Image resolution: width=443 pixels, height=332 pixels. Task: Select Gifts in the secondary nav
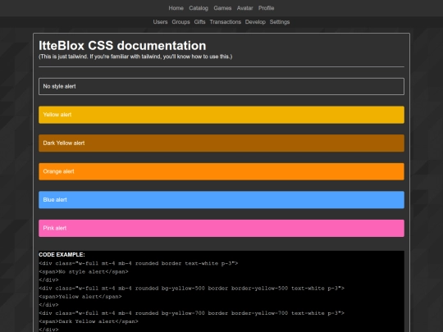(199, 22)
